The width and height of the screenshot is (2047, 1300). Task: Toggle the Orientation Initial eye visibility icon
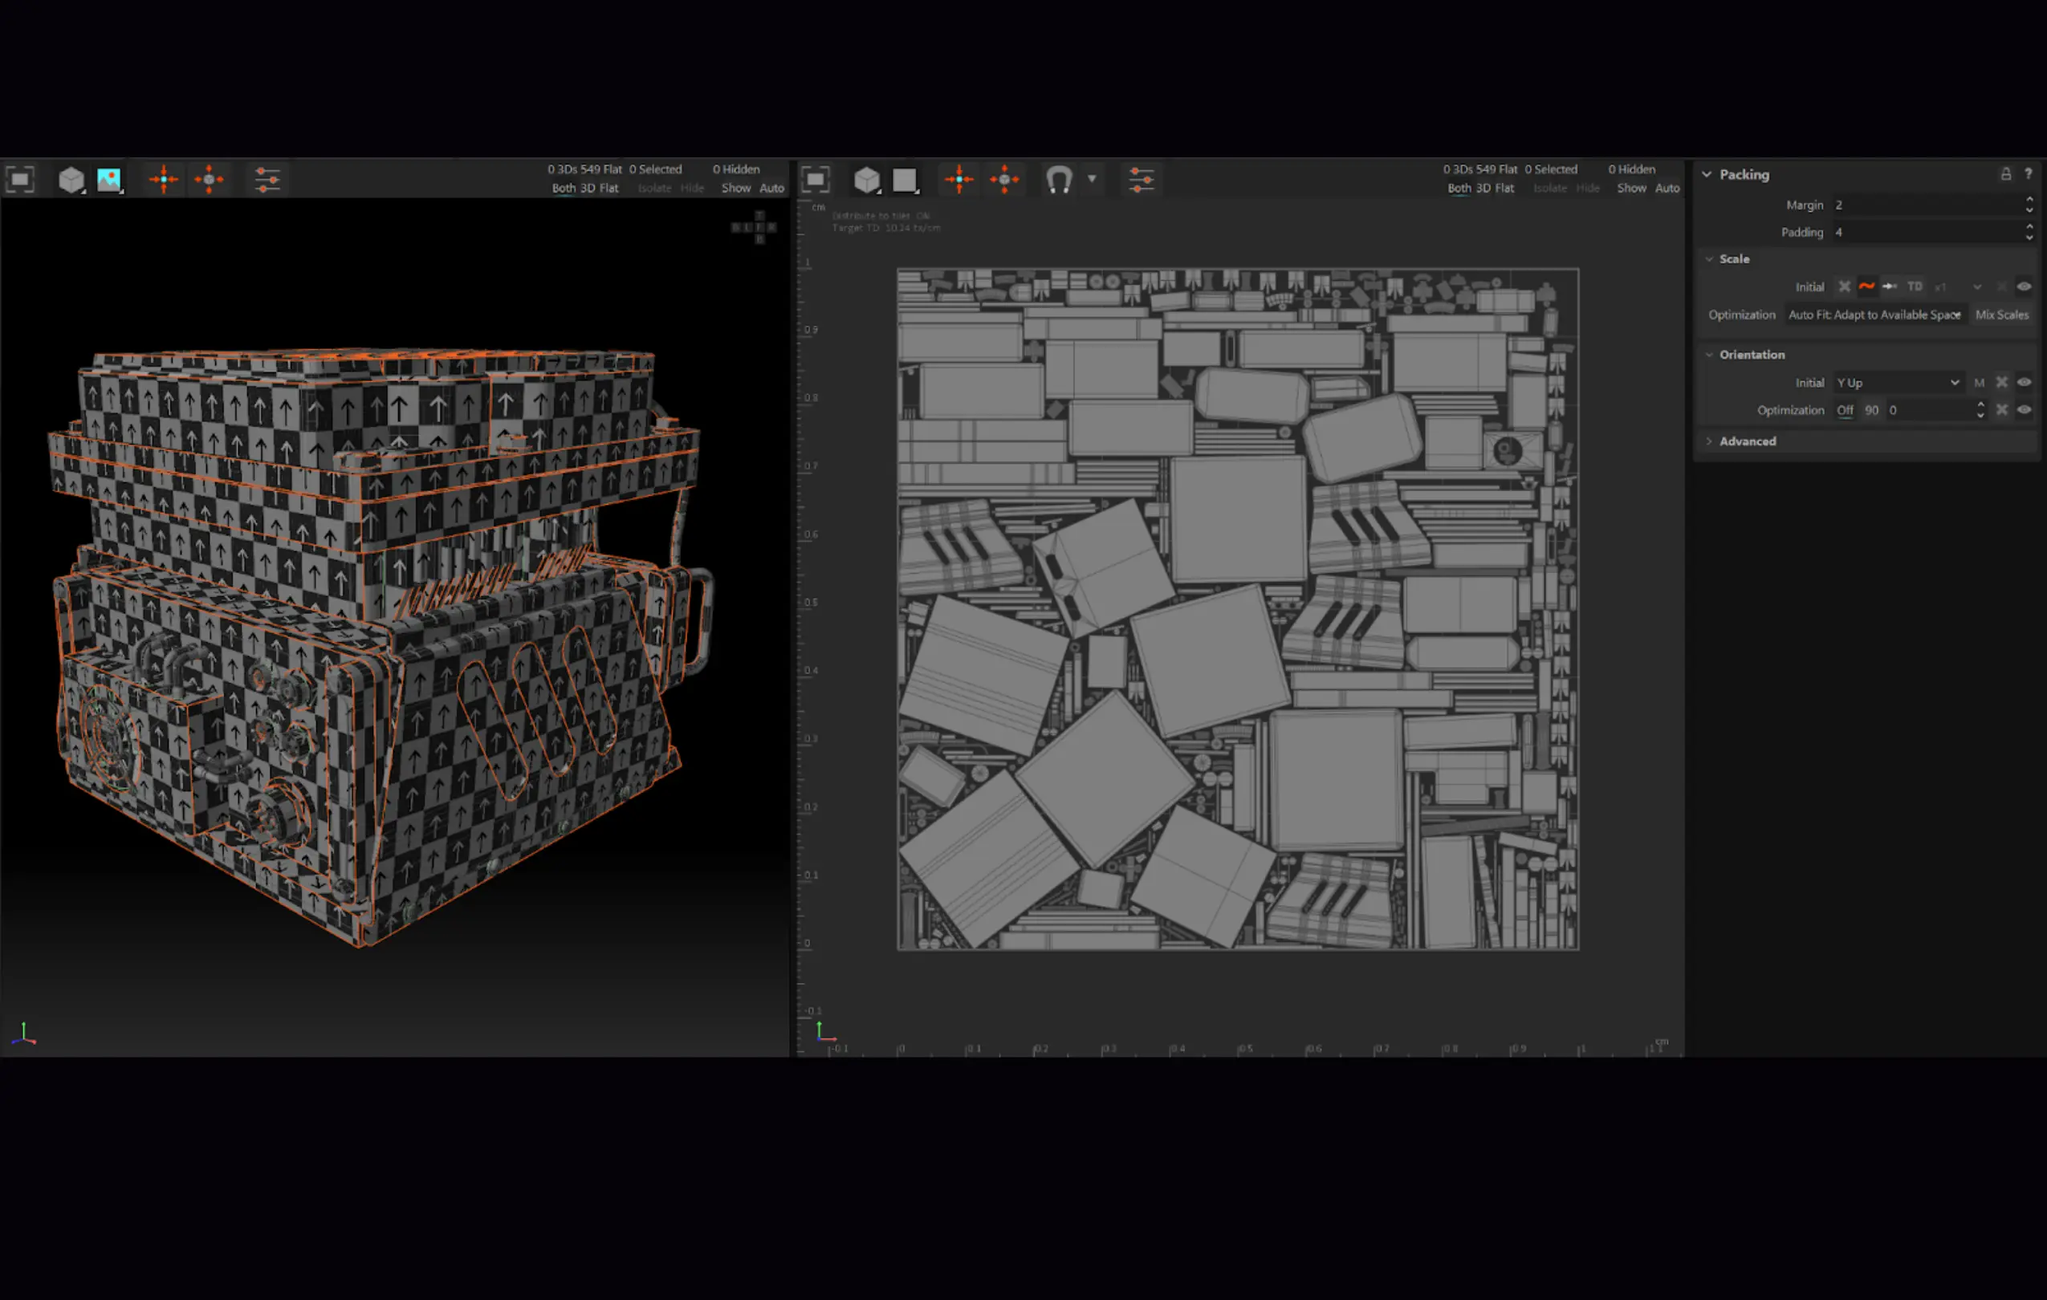coord(2024,384)
